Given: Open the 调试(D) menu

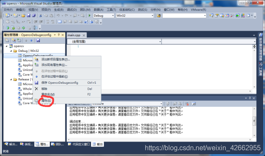Looking at the screenshot, I should 72,10.
